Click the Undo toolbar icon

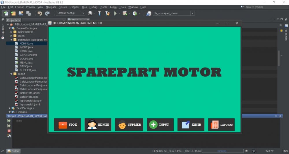pyautogui.click(x=40, y=13)
